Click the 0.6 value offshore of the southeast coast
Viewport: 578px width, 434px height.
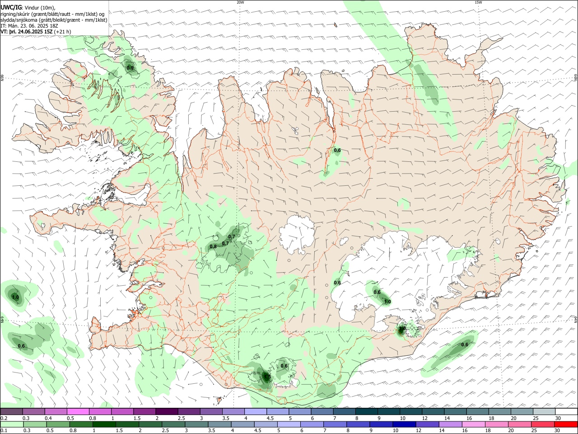pyautogui.click(x=464, y=345)
